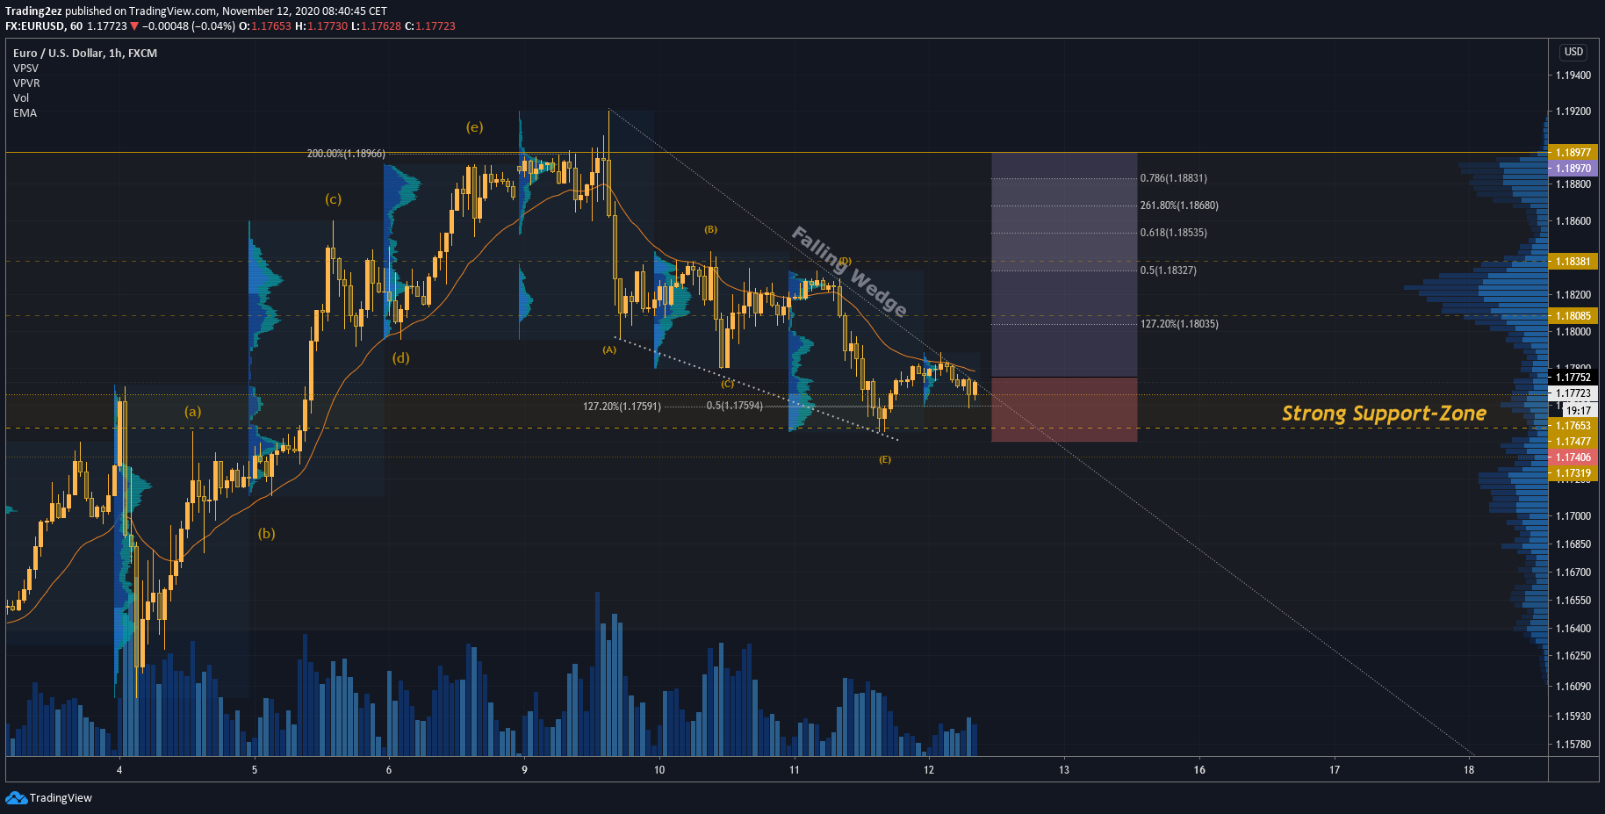Select the 0.618(1.18535) retracement label
1605x814 pixels.
click(1173, 233)
